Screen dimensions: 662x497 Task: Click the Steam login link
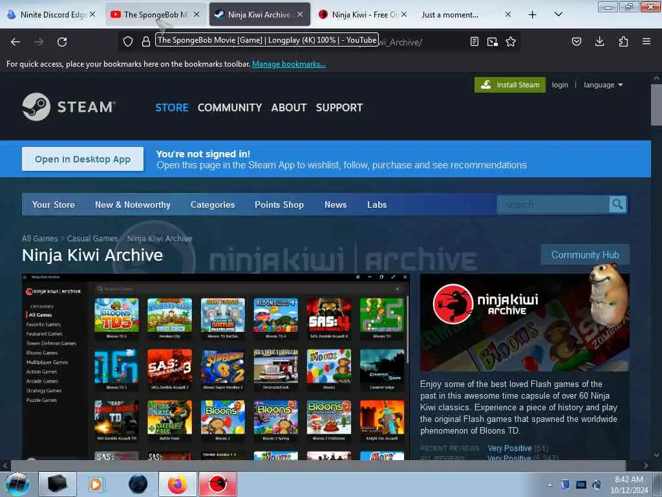560,85
